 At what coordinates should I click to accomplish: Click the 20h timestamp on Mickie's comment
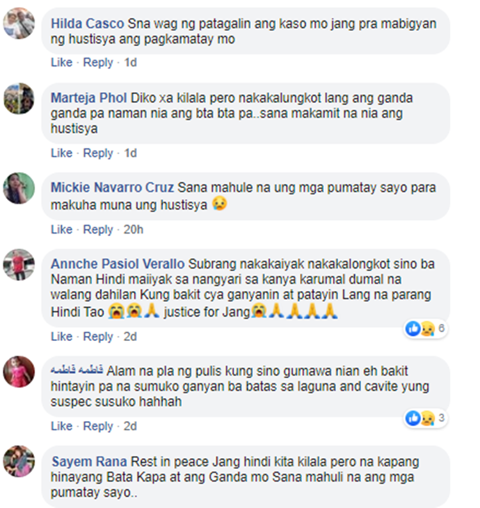[x=133, y=230]
